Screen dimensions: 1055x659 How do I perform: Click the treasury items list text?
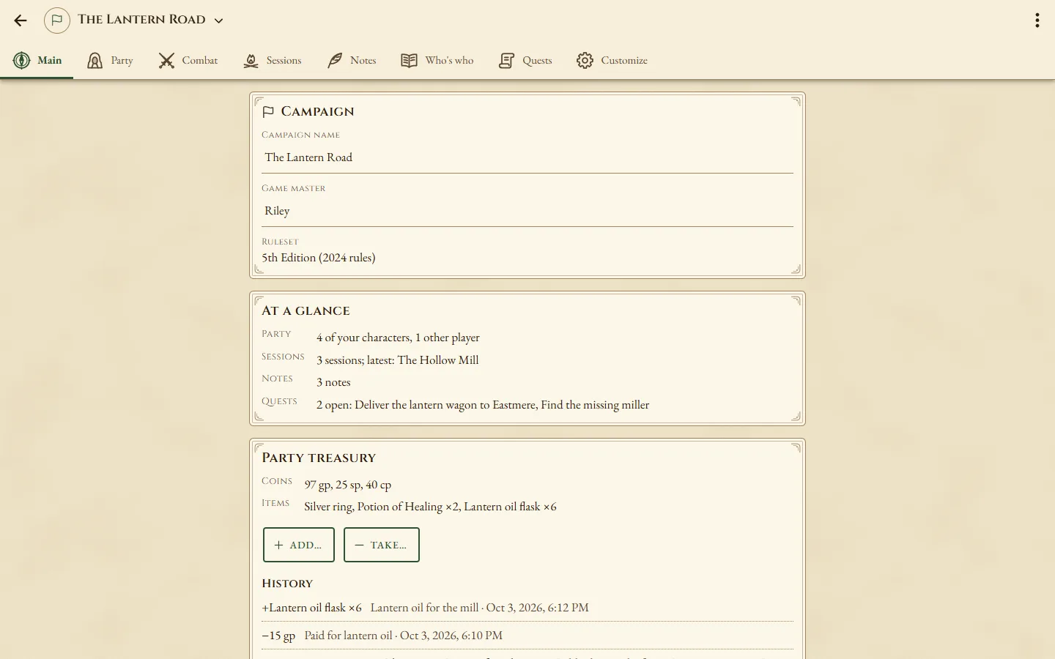point(431,507)
